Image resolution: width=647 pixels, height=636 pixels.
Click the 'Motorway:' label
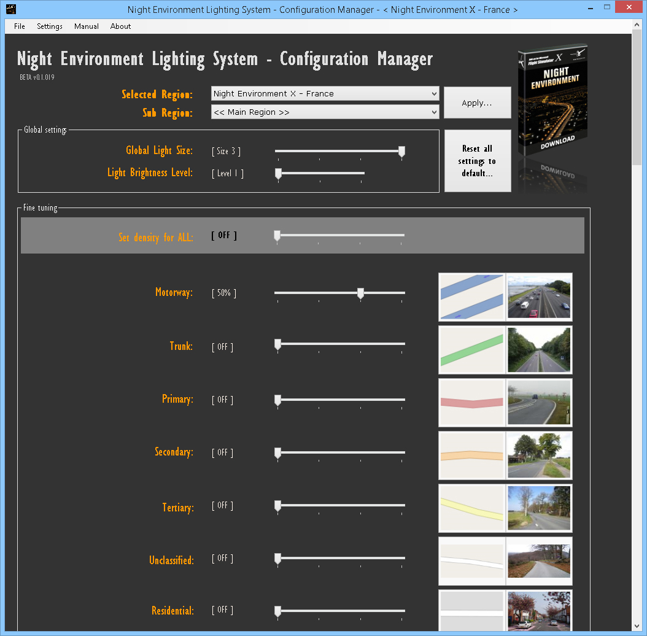(174, 293)
